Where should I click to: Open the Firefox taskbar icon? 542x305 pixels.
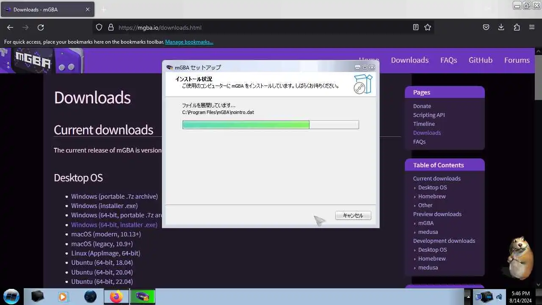(116, 297)
